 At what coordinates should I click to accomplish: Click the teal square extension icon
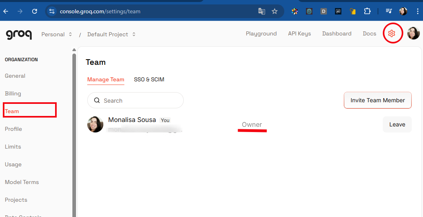tap(309, 11)
